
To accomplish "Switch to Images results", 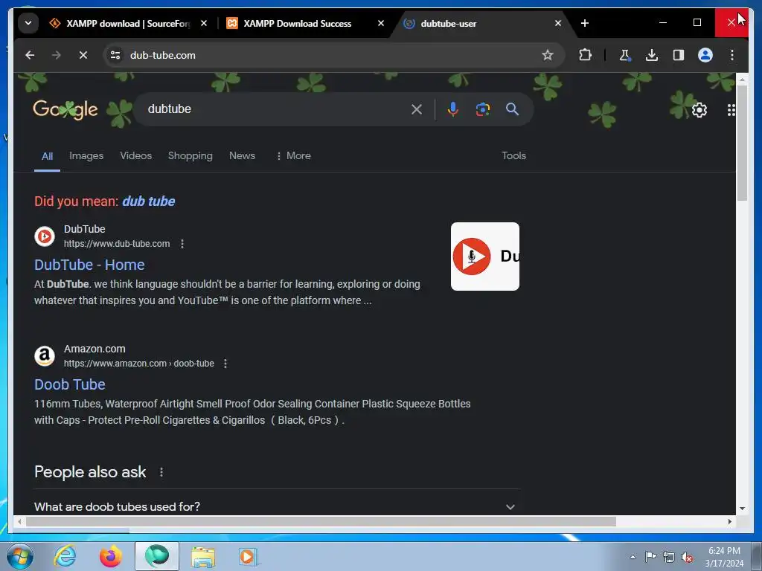I will point(86,156).
